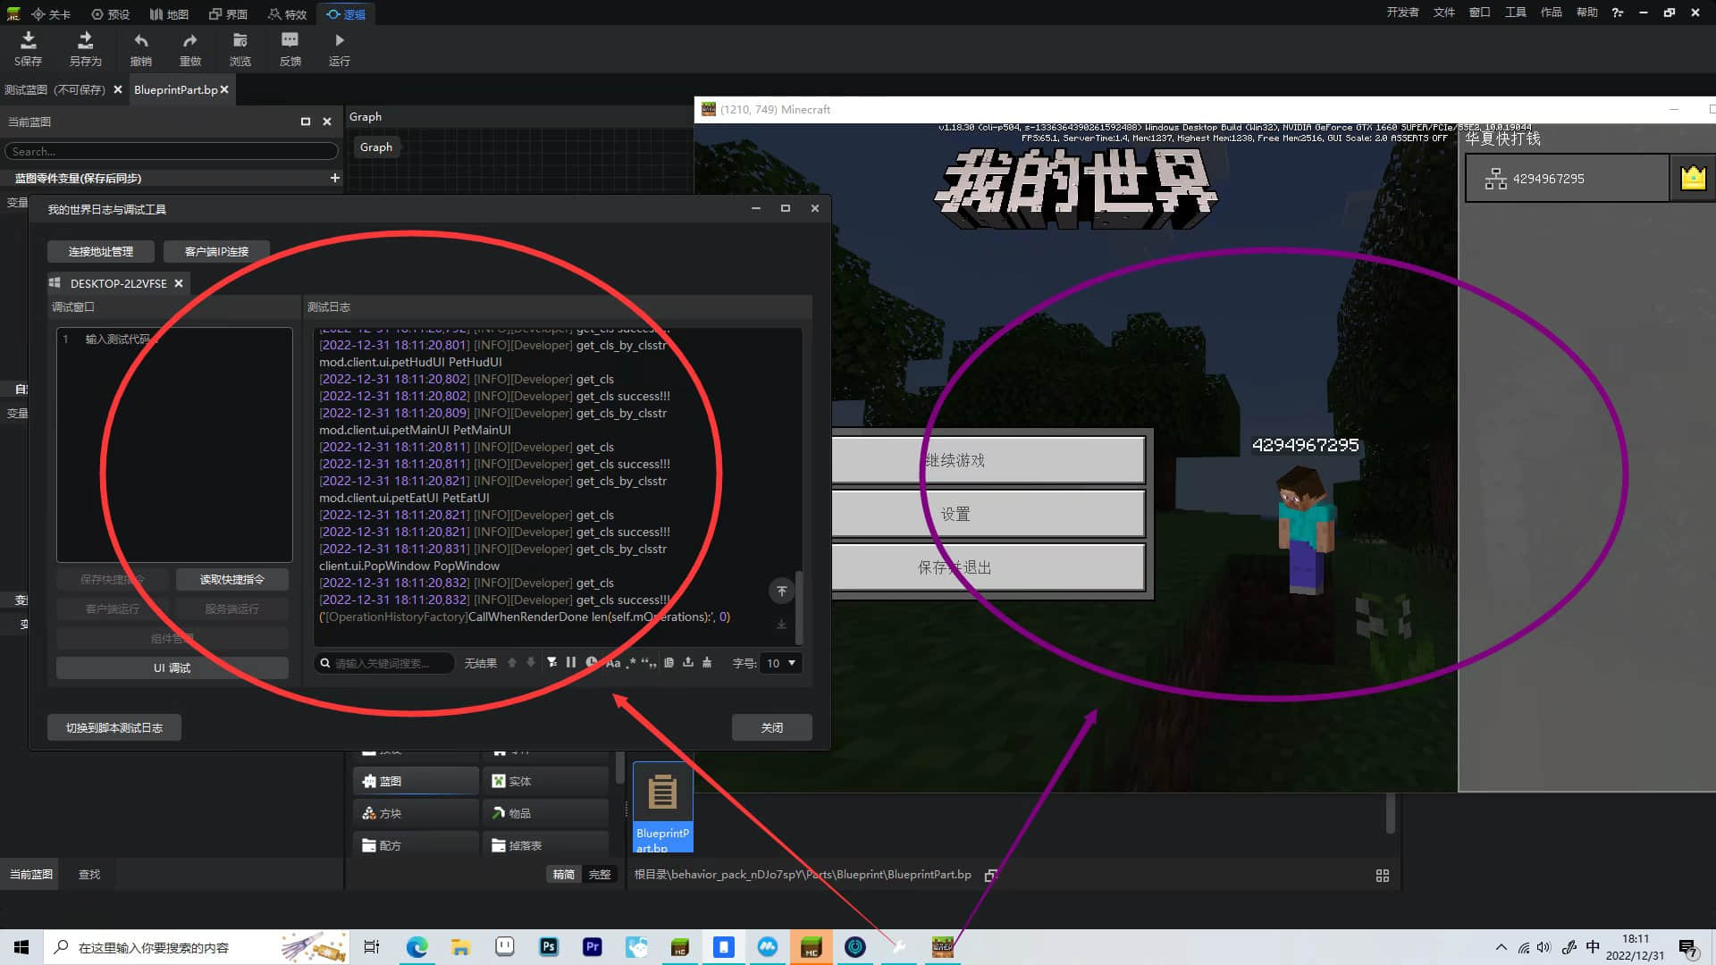The image size is (1716, 965).
Task: Click the copy path icon beside file path
Action: click(x=990, y=875)
